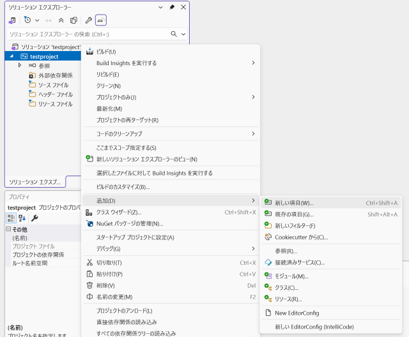This screenshot has height=337, width=409.
Task: Collapse the その他 category in Properties grid
Action: coord(8,229)
